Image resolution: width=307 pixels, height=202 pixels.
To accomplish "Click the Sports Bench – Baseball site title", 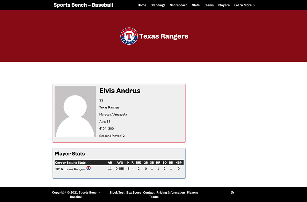I will [x=83, y=5].
